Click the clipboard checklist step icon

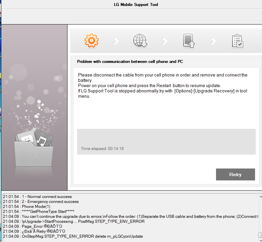point(238,41)
